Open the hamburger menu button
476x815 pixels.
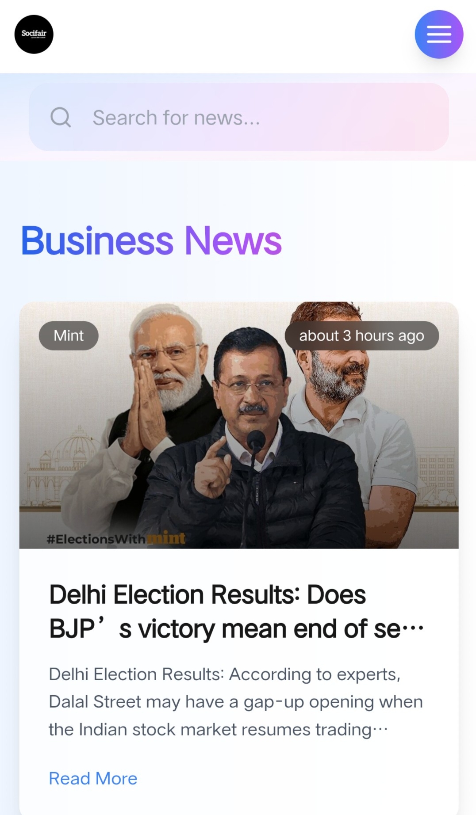pos(439,34)
